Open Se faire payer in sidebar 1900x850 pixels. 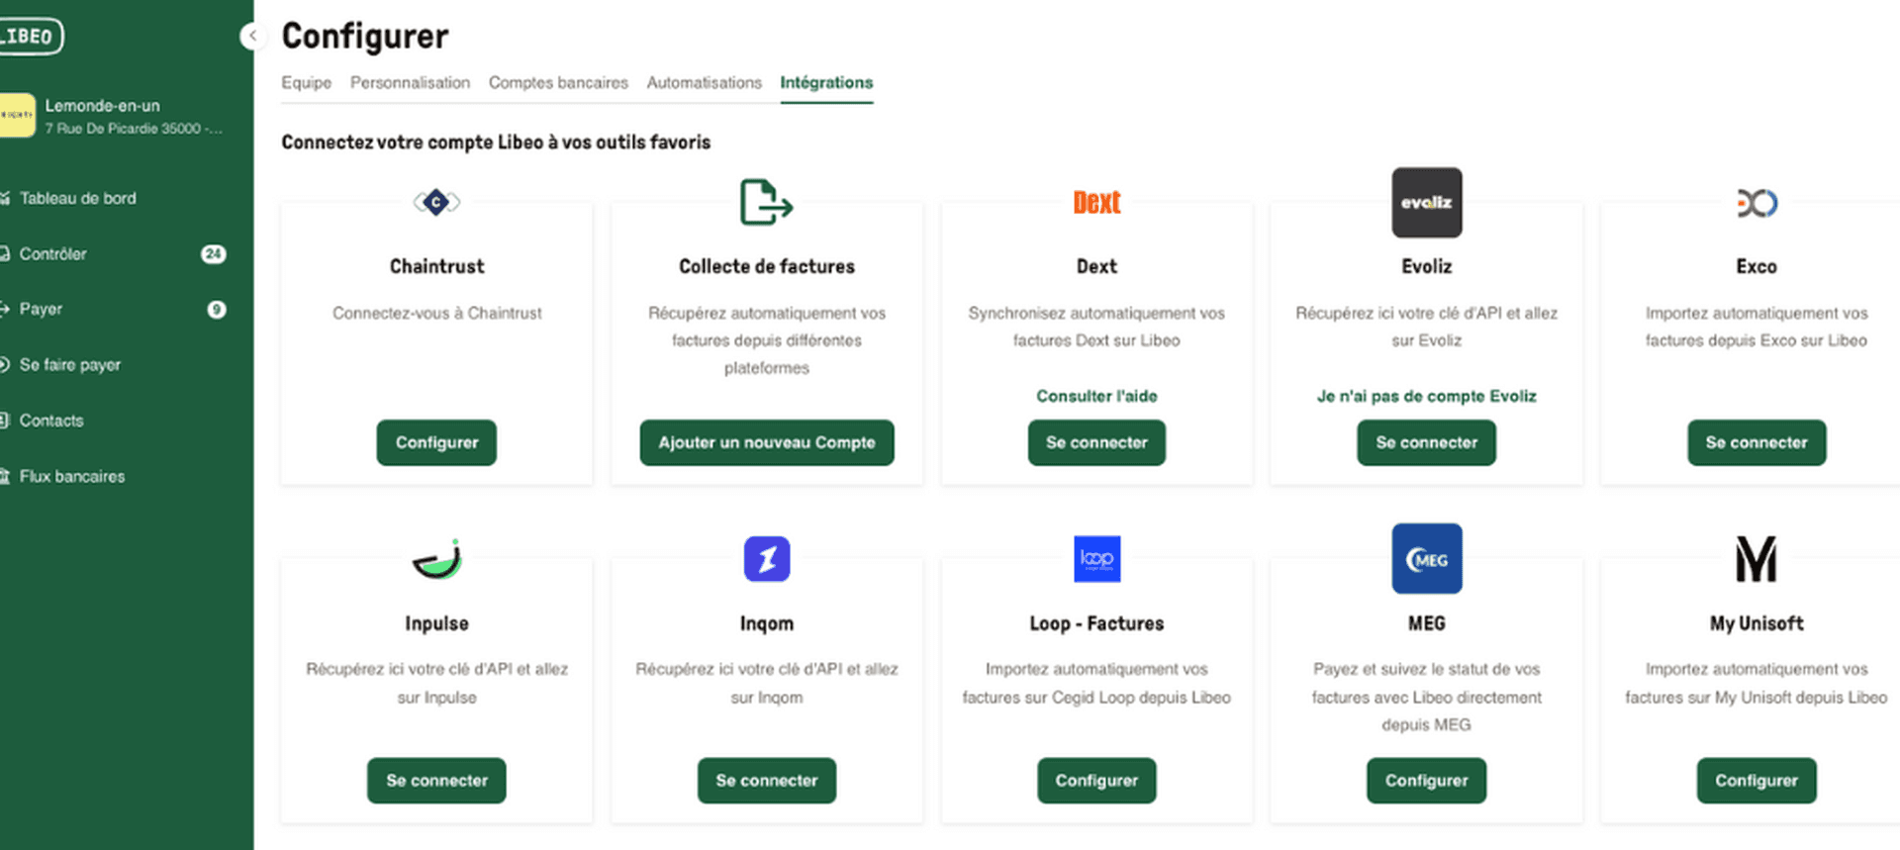[70, 365]
